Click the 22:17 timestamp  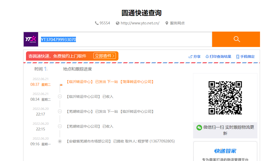coord(40,114)
